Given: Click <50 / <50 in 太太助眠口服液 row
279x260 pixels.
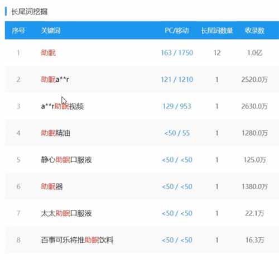Looking at the screenshot, I should point(177,213).
